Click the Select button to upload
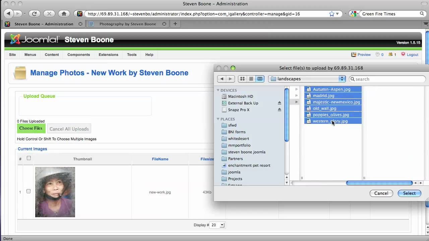This screenshot has height=241, width=429. click(409, 193)
